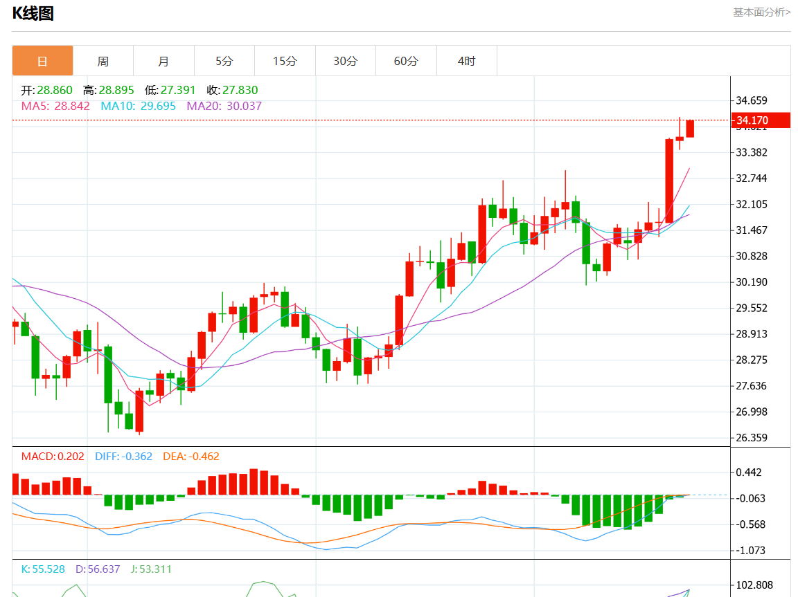Switch to the 4时 chart tab
Image resolution: width=798 pixels, height=597 pixels.
466,61
